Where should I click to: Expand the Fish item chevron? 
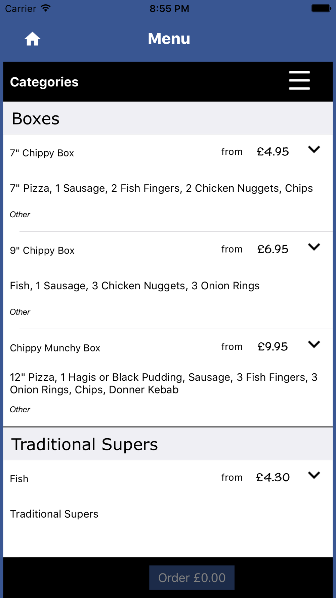(x=314, y=475)
